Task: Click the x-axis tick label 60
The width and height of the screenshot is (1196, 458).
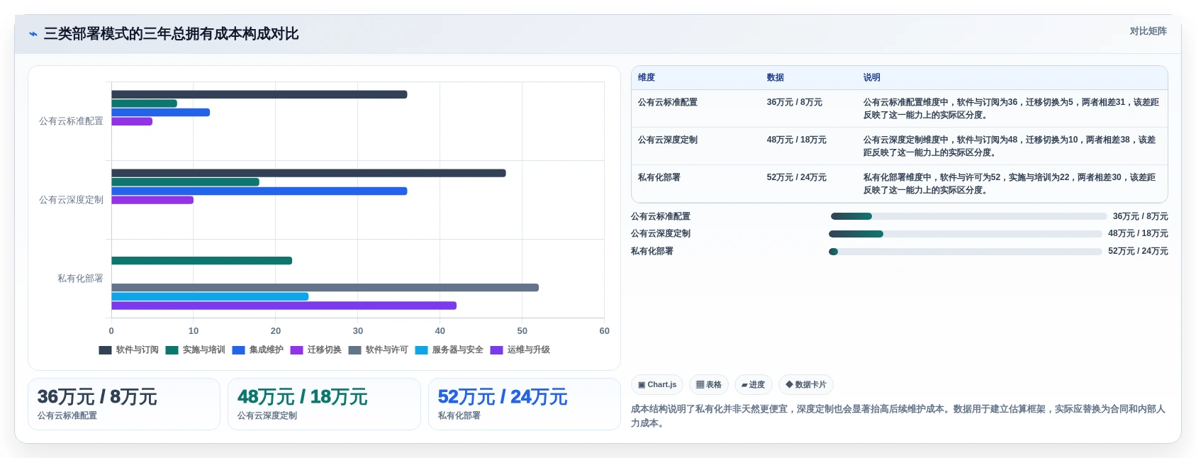Action: click(x=604, y=331)
